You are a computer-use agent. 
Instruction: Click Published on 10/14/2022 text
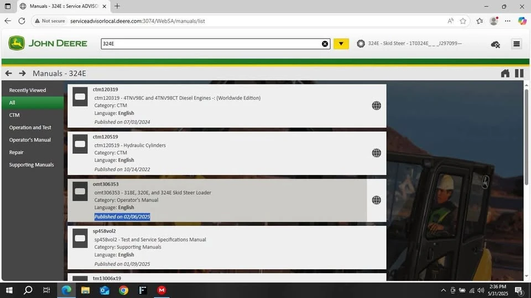[x=122, y=169]
